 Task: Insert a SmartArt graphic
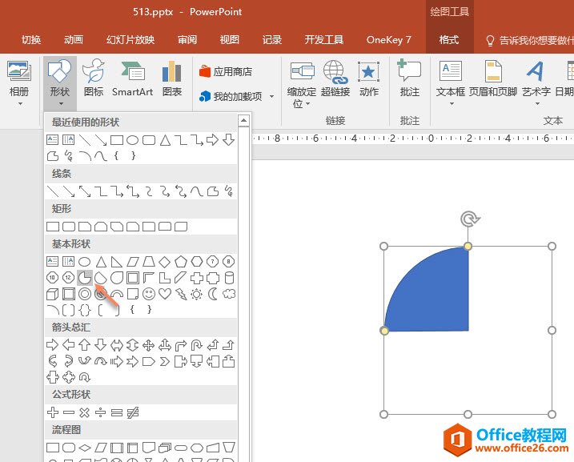click(133, 78)
